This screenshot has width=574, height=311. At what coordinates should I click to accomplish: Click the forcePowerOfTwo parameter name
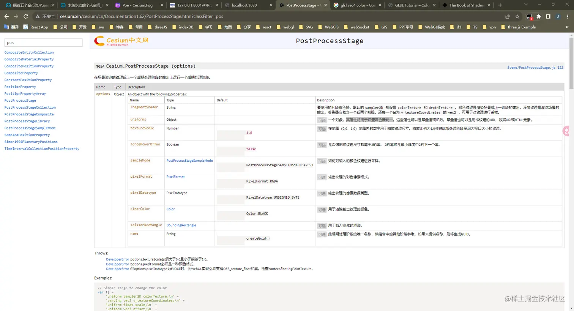pyautogui.click(x=145, y=144)
